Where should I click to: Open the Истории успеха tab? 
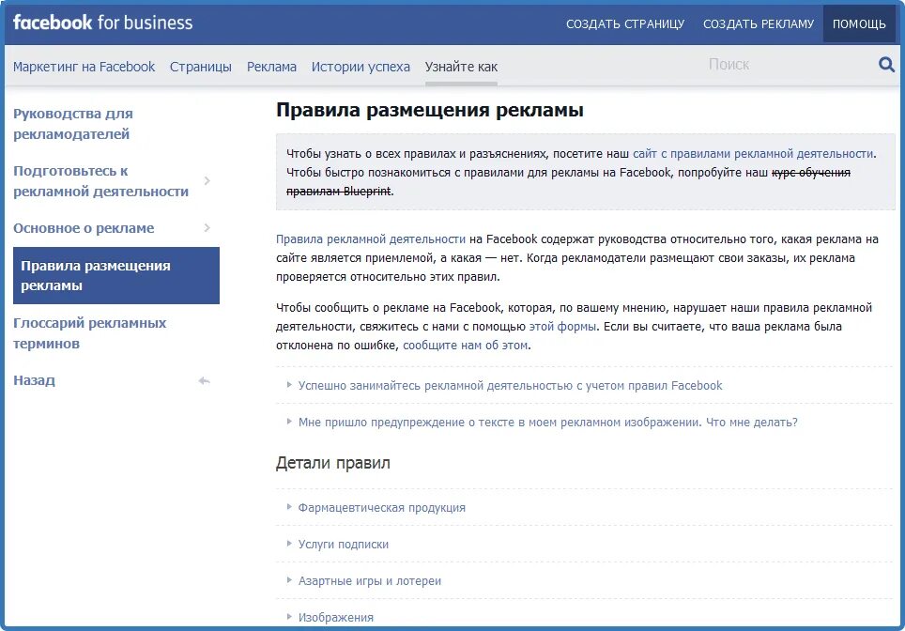tap(360, 67)
